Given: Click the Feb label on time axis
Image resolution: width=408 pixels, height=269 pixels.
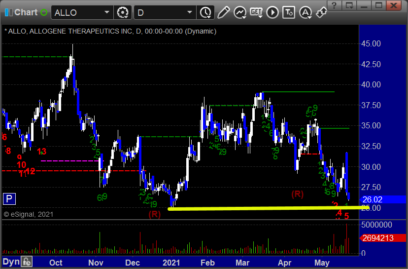Looking at the screenshot, I should point(207,263).
